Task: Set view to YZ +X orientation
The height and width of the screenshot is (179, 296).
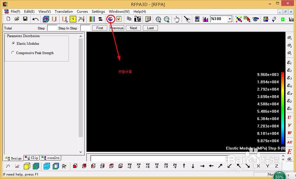Action: (148, 166)
